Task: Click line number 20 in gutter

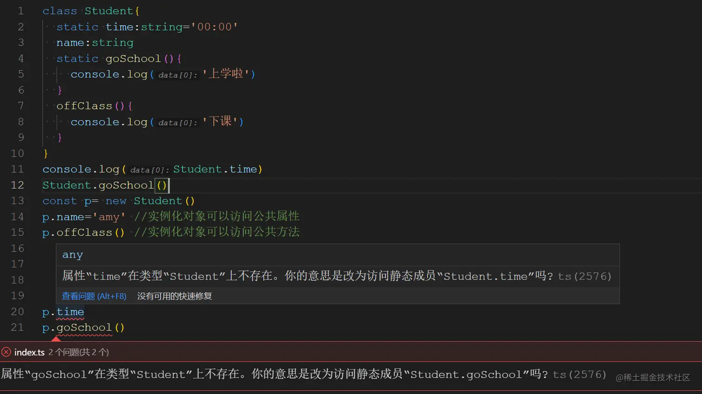Action: pyautogui.click(x=17, y=312)
